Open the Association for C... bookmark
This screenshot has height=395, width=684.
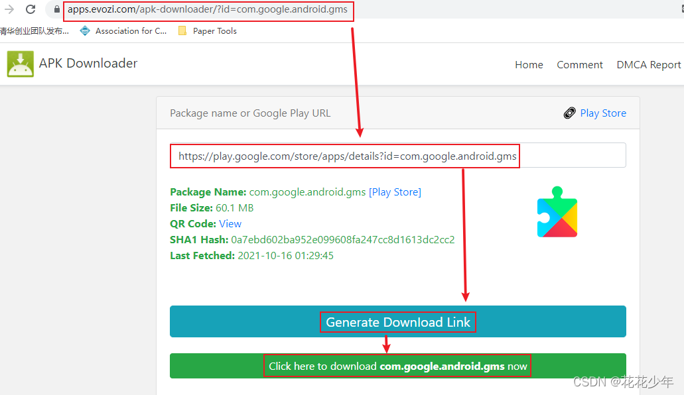click(123, 31)
